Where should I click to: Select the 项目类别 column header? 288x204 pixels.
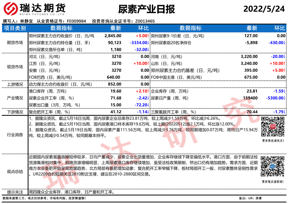pyautogui.click(x=15, y=28)
